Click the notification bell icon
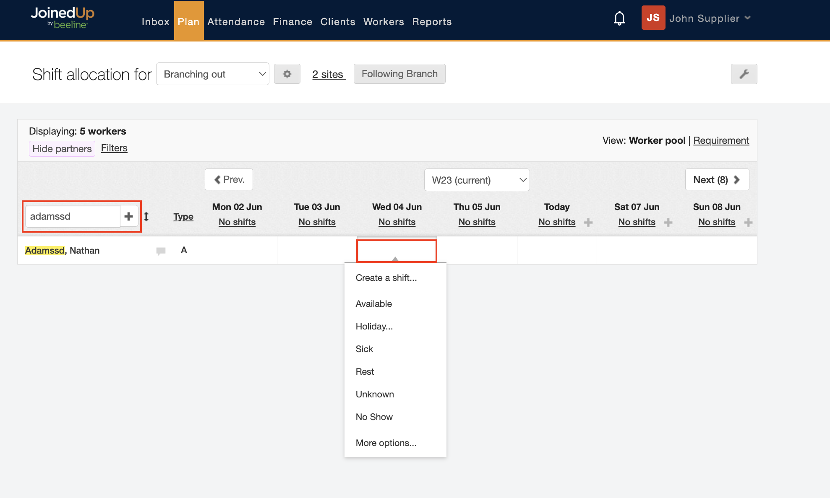Screen dimensions: 830x498 (619, 18)
